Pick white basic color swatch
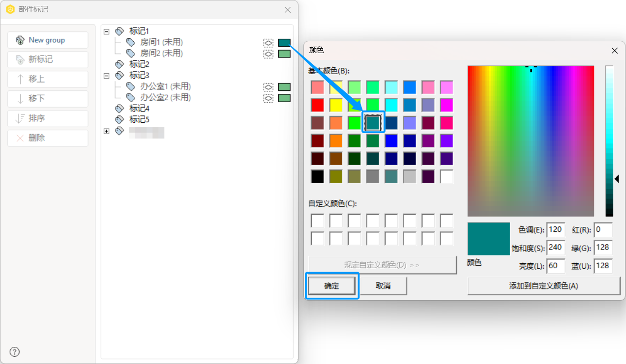 coord(447,176)
